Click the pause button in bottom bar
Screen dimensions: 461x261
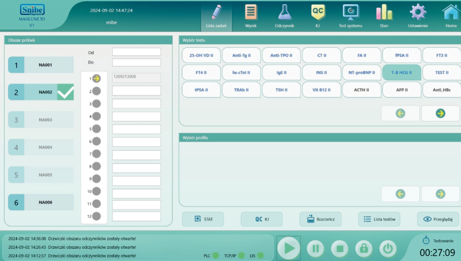coord(315,248)
